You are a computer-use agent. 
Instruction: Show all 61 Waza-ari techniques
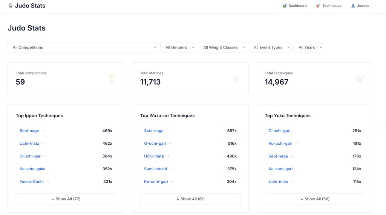point(190,199)
